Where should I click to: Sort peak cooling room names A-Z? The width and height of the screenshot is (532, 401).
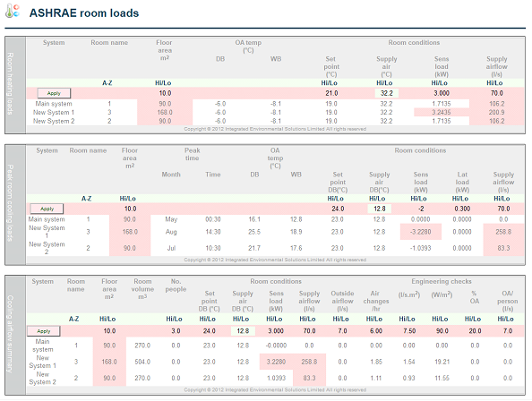pos(87,199)
